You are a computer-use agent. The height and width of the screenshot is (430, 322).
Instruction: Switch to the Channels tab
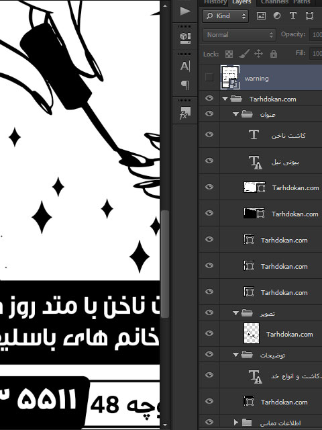click(274, 2)
